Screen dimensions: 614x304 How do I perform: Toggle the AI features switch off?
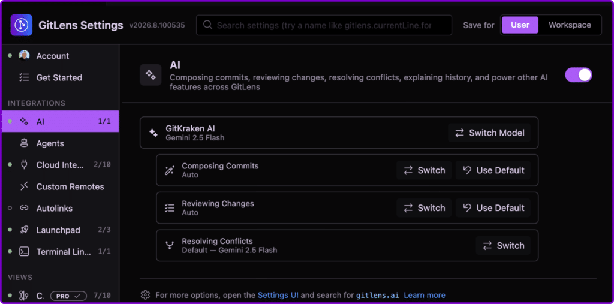tap(579, 75)
